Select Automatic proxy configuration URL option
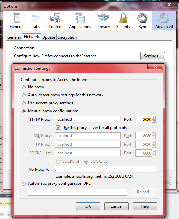The image size is (179, 219). coord(24,184)
